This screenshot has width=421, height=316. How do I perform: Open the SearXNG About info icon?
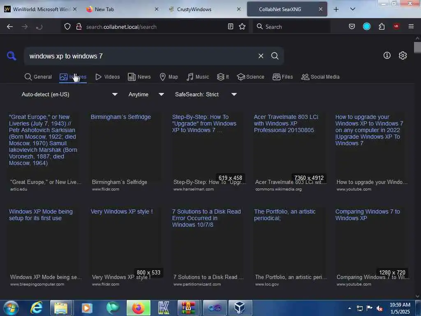(x=387, y=56)
